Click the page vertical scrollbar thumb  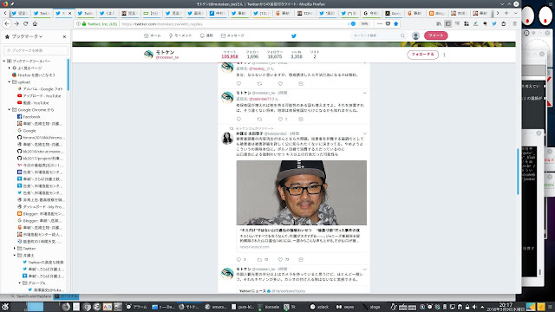(x=518, y=172)
